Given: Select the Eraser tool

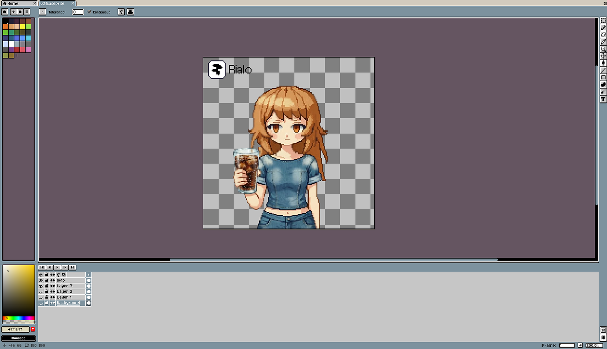Looking at the screenshot, I should pos(603,34).
